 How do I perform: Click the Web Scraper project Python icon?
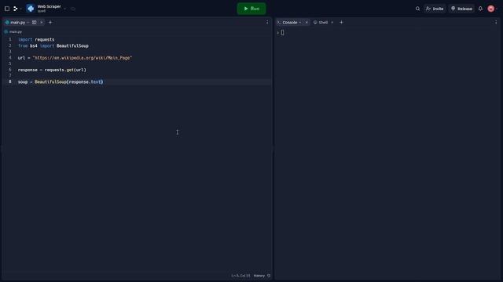(x=31, y=9)
